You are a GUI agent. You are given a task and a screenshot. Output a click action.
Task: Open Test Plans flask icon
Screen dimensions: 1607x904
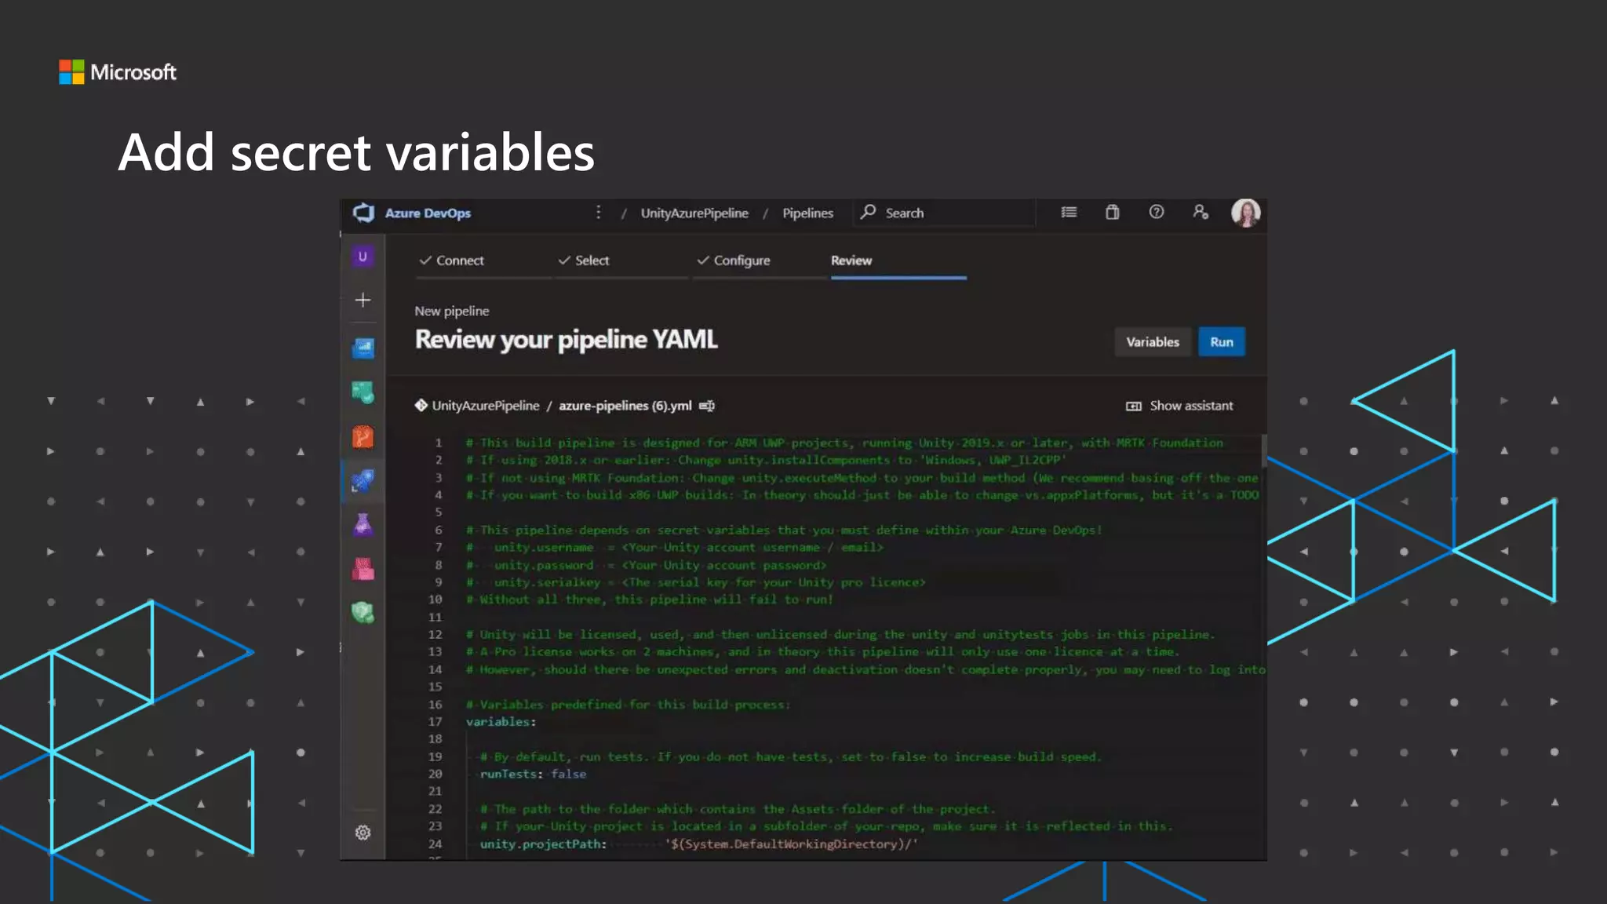(x=363, y=525)
